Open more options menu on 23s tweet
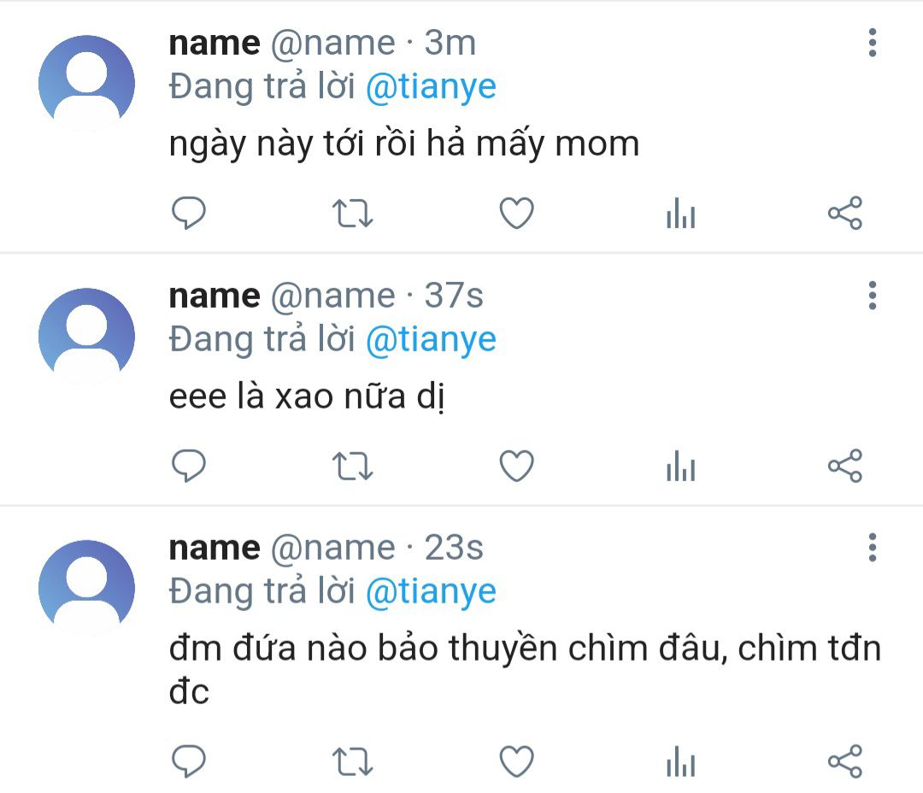 point(872,547)
